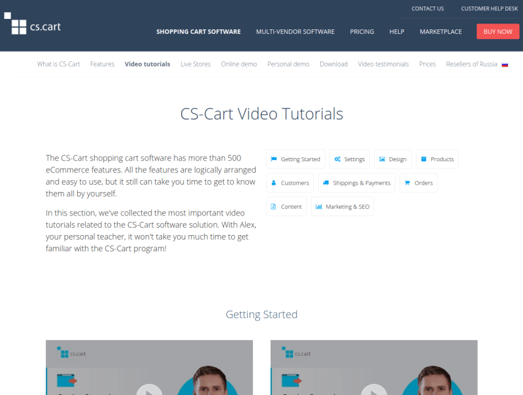
Task: Click the cs.cart logo
Action: tap(33, 25)
